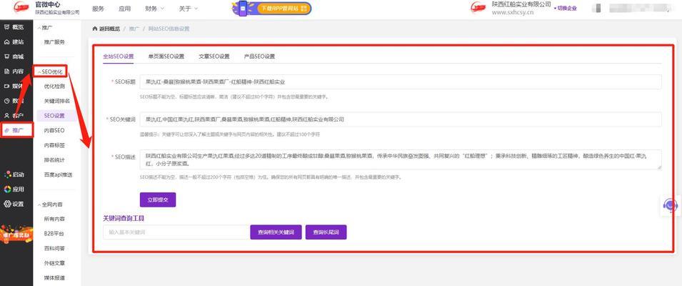Focus the SEO描述 text area
Image resolution: width=682 pixels, height=286 pixels.
[401, 159]
